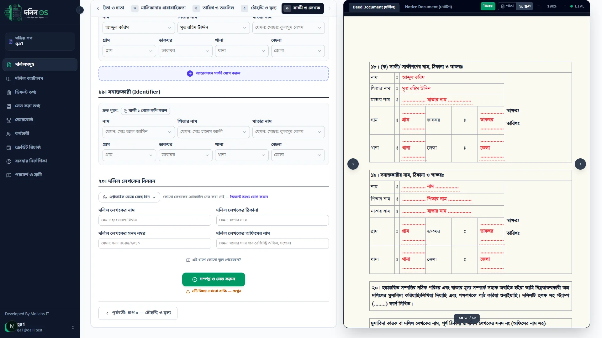The height and width of the screenshot is (338, 602).
Task: Open দলিল ক্যাটালগ from the sidebar
Action: pyautogui.click(x=40, y=78)
